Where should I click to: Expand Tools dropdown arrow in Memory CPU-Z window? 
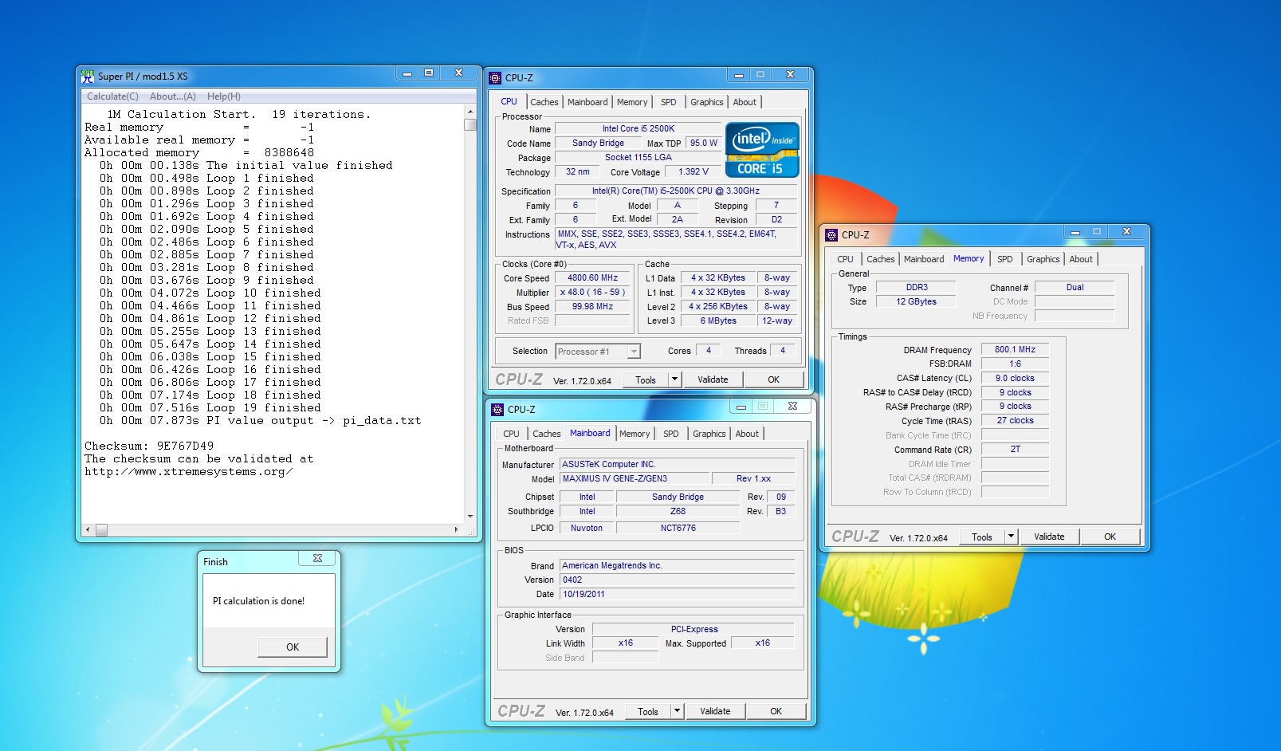pos(1011,537)
